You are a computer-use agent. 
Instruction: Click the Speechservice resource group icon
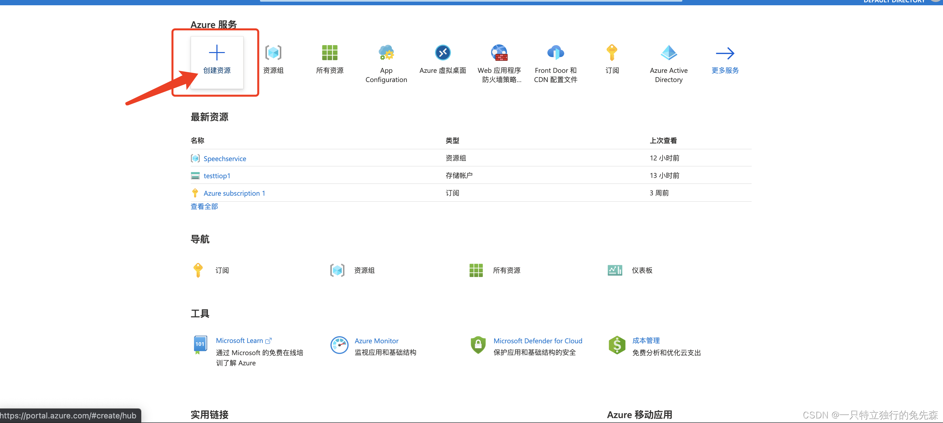pos(195,158)
